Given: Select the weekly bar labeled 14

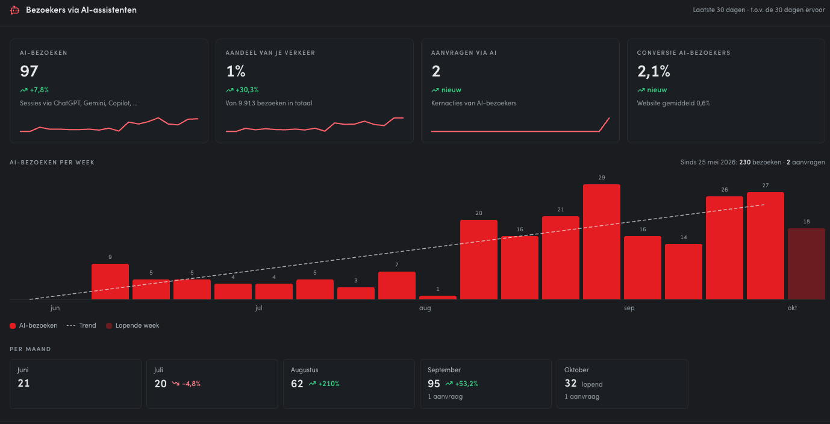Looking at the screenshot, I should coord(684,272).
